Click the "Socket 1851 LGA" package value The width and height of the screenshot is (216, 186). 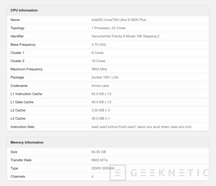click(x=105, y=77)
